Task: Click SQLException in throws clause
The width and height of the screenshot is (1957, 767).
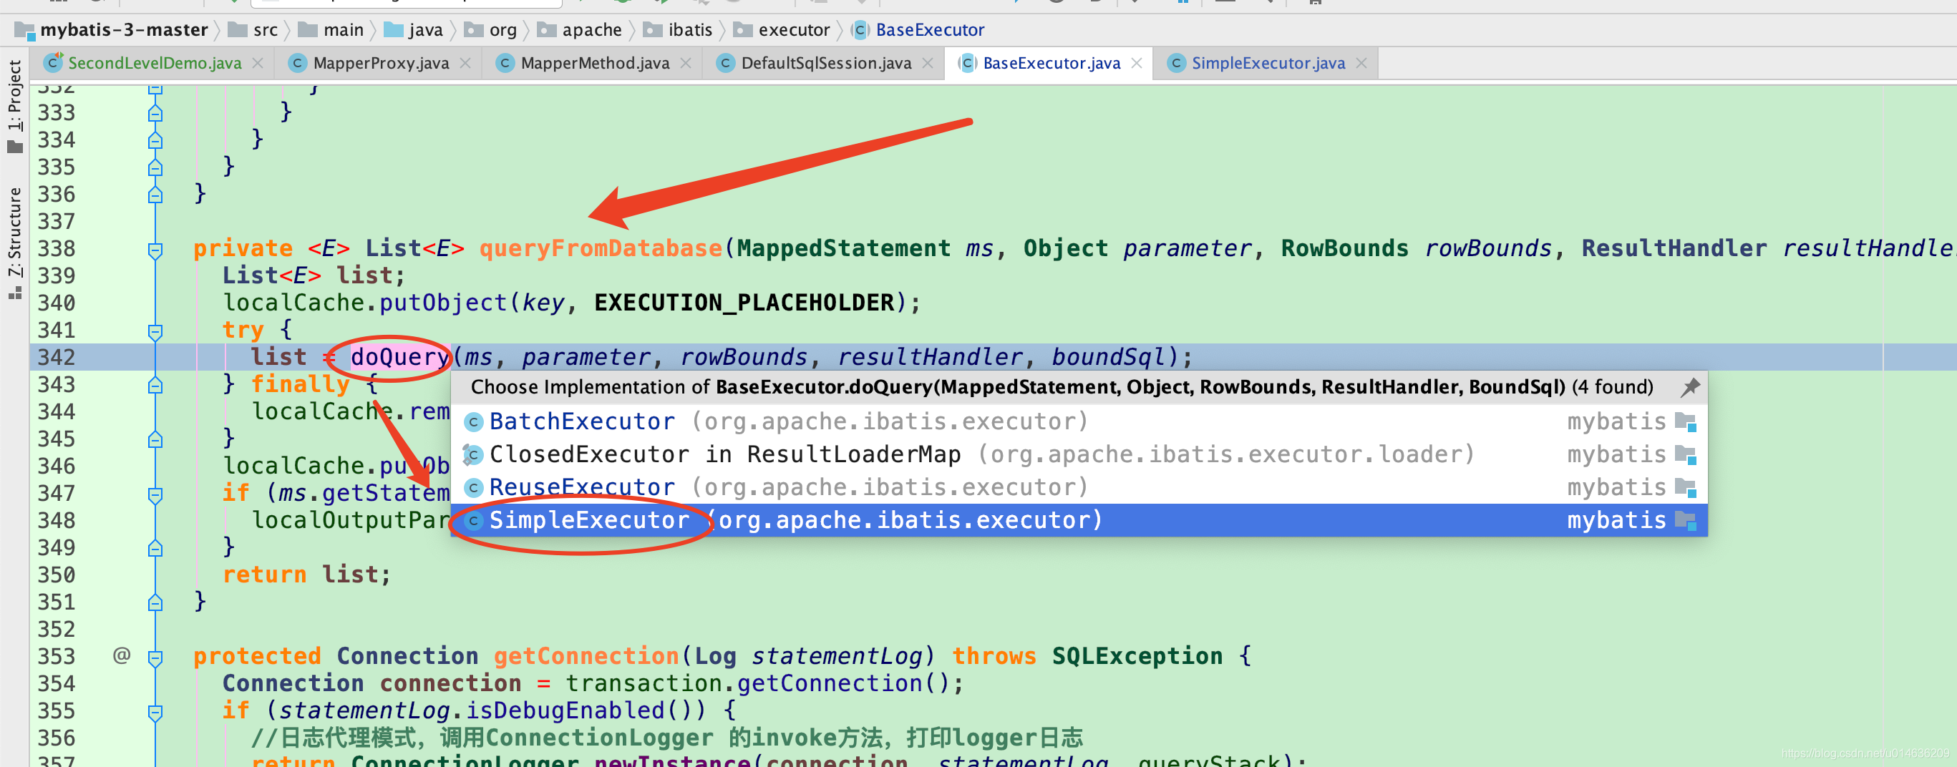Action: (1137, 656)
